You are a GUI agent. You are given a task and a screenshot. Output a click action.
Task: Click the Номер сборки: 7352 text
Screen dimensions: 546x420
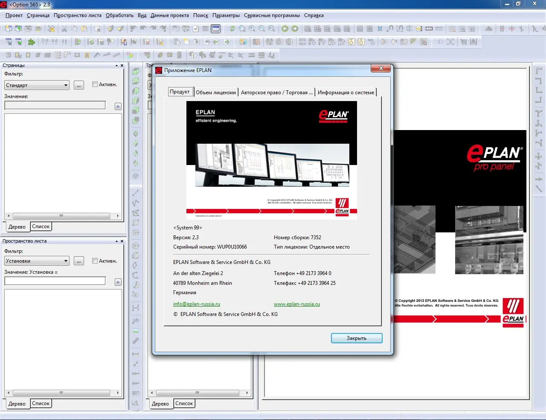pos(297,238)
